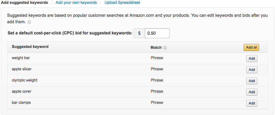Click the 'apple slicer' keyword text

(x=21, y=69)
